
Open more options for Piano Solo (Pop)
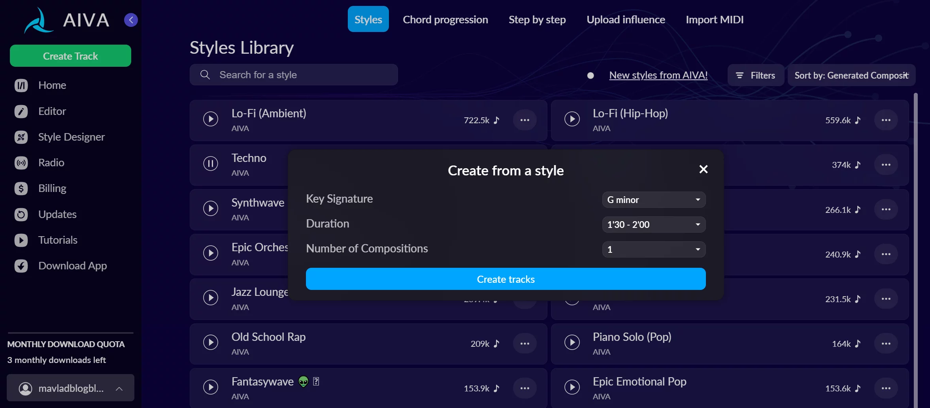pos(886,344)
